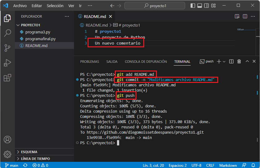Open notifications bell in status bar
The width and height of the screenshot is (260, 168).
253,166
